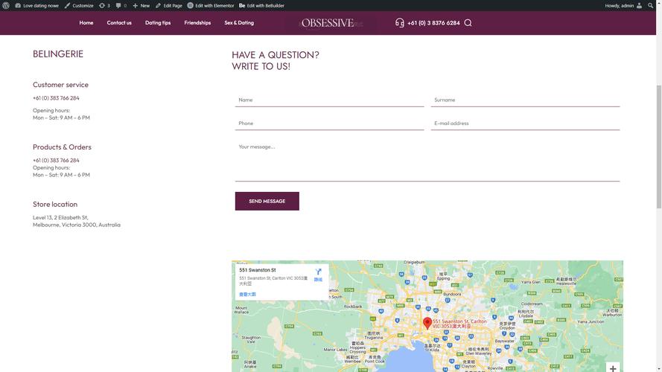Focus the Surname input field

point(525,100)
